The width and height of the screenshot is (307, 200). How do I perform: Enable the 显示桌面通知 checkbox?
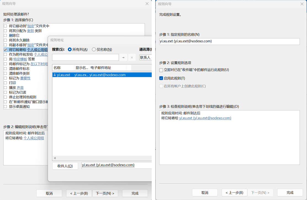pos(5,107)
